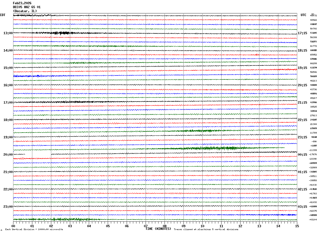Click the CDT timezone label
Image resolution: width=318 pixels, height=233 pixels.
(x=3, y=15)
